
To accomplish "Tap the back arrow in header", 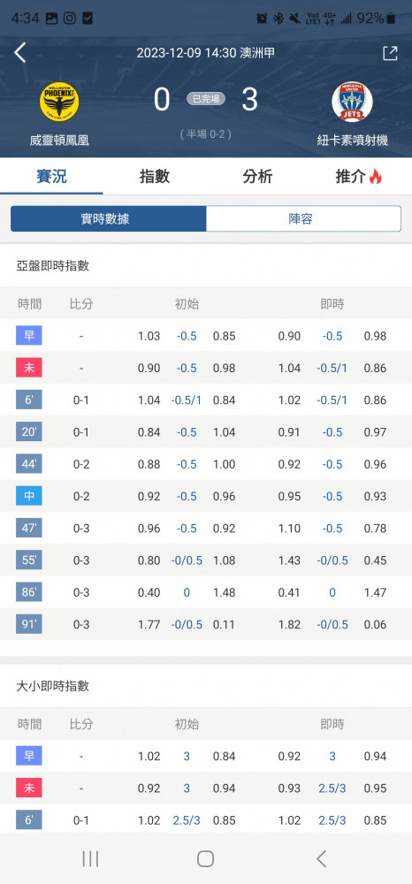I will [20, 53].
